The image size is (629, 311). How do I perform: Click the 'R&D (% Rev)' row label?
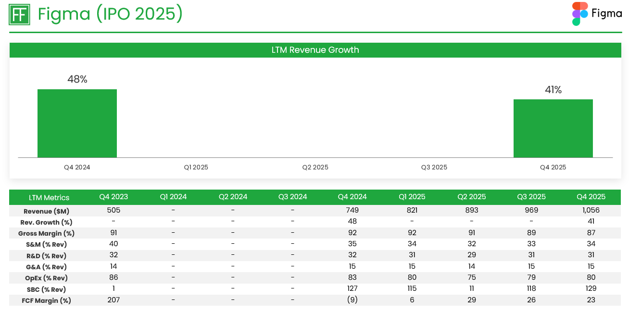[x=46, y=256]
